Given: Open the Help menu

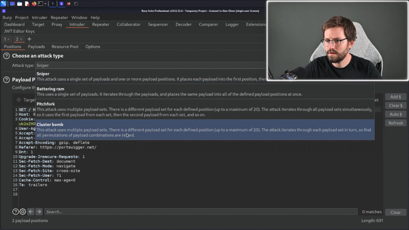Looking at the screenshot, I should click(95, 18).
